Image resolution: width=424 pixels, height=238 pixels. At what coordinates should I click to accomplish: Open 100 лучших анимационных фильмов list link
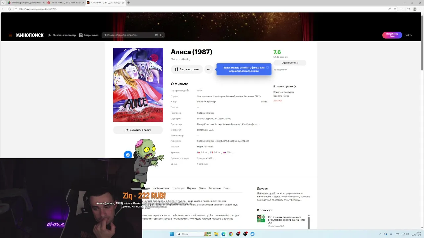click(x=287, y=220)
